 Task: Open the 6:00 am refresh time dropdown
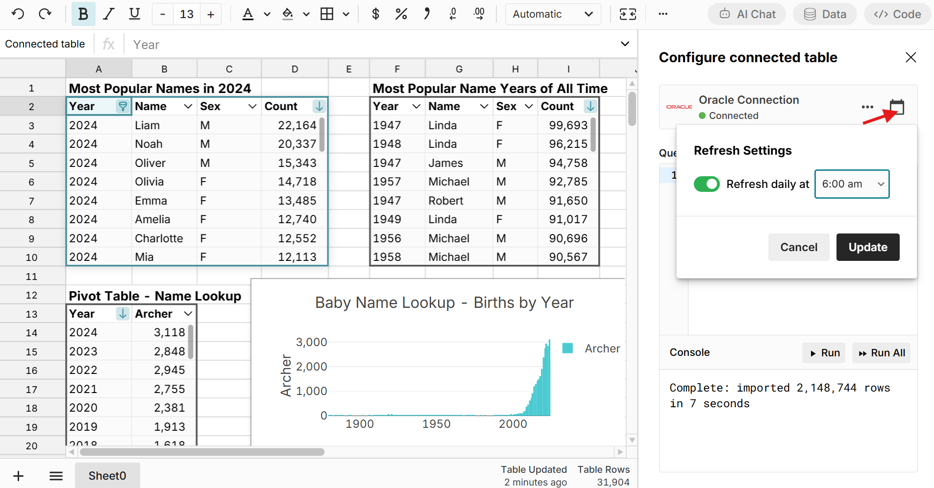[x=852, y=184]
